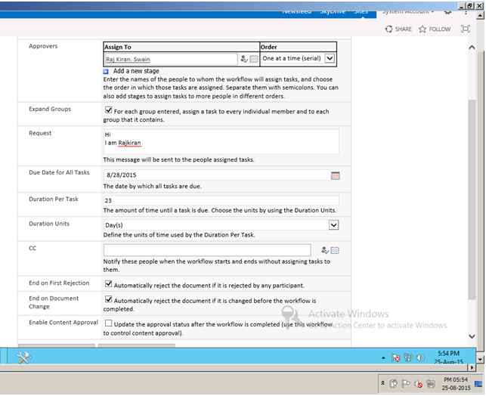Viewport: 486px width, 396px height.
Task: Browse address book icon beside CC field
Action: pyautogui.click(x=335, y=250)
